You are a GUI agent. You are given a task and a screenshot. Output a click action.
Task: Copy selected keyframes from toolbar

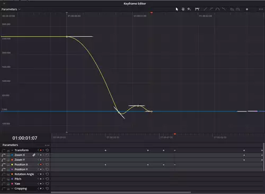point(232,9)
